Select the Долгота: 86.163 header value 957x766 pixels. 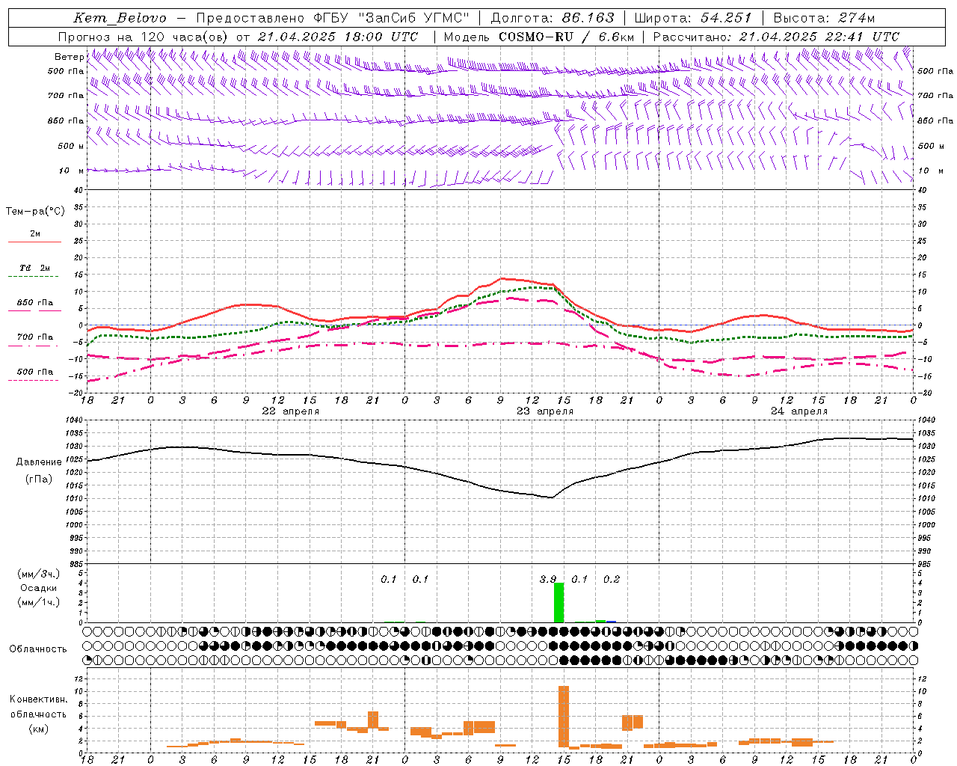[553, 18]
